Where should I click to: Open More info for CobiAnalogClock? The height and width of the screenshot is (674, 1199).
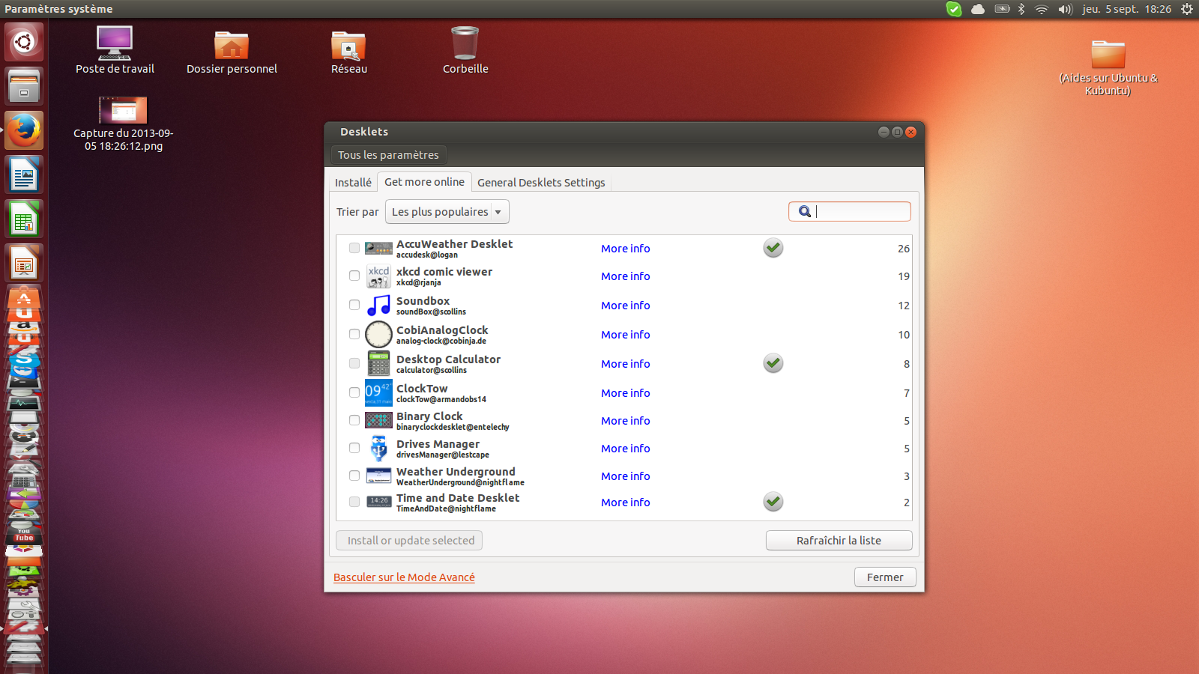pyautogui.click(x=625, y=335)
